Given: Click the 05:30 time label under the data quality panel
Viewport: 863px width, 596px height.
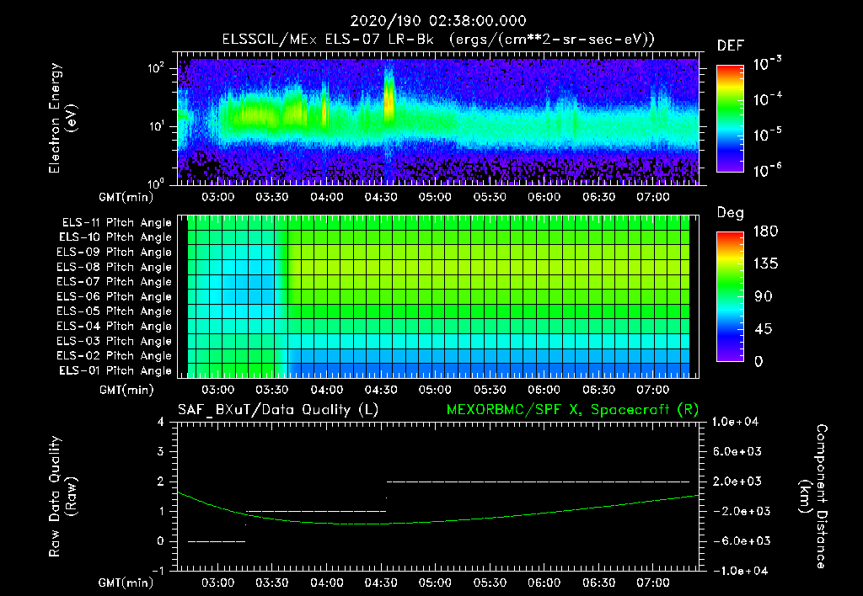Looking at the screenshot, I should pyautogui.click(x=490, y=583).
